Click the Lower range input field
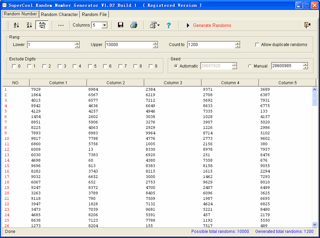 pyautogui.click(x=51, y=45)
